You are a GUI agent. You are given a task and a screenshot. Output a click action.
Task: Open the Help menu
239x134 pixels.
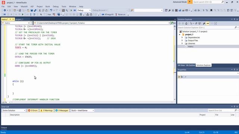point(81,7)
